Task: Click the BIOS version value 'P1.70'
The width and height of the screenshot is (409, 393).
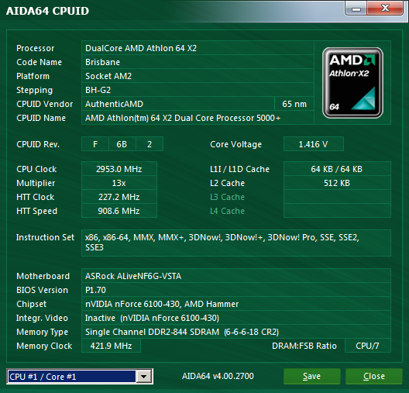Action: point(236,290)
